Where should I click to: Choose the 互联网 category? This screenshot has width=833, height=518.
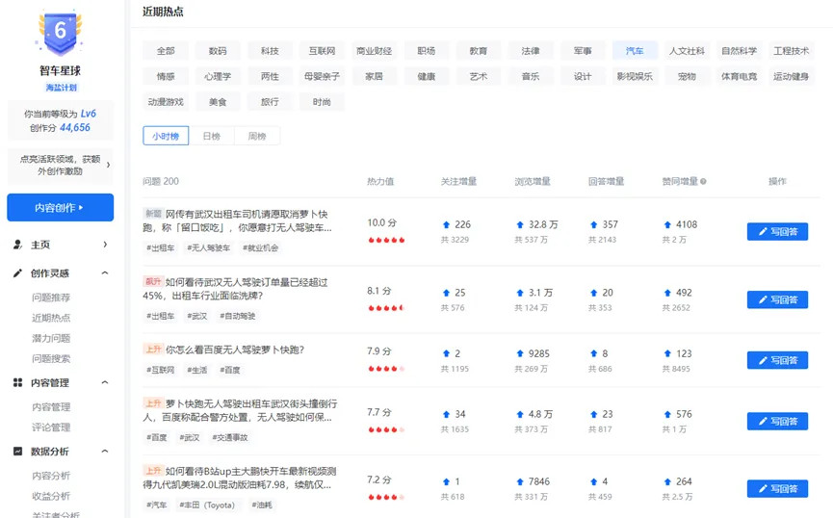pos(322,51)
